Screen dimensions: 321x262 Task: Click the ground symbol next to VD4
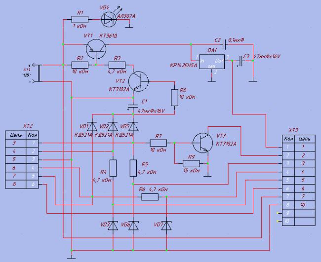click(x=129, y=27)
